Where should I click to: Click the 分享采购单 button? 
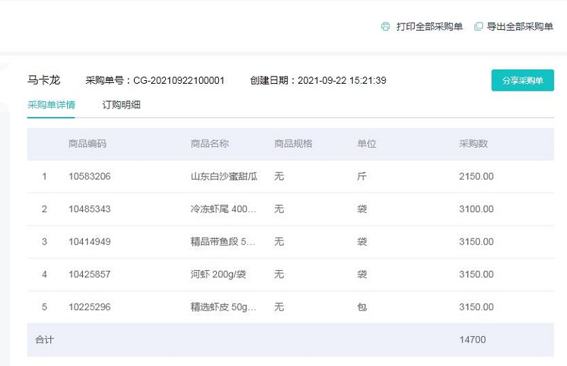522,80
